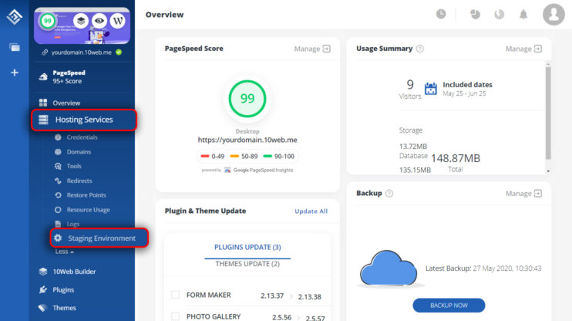Open Domains submenu item
This screenshot has width=572, height=321.
pos(79,152)
